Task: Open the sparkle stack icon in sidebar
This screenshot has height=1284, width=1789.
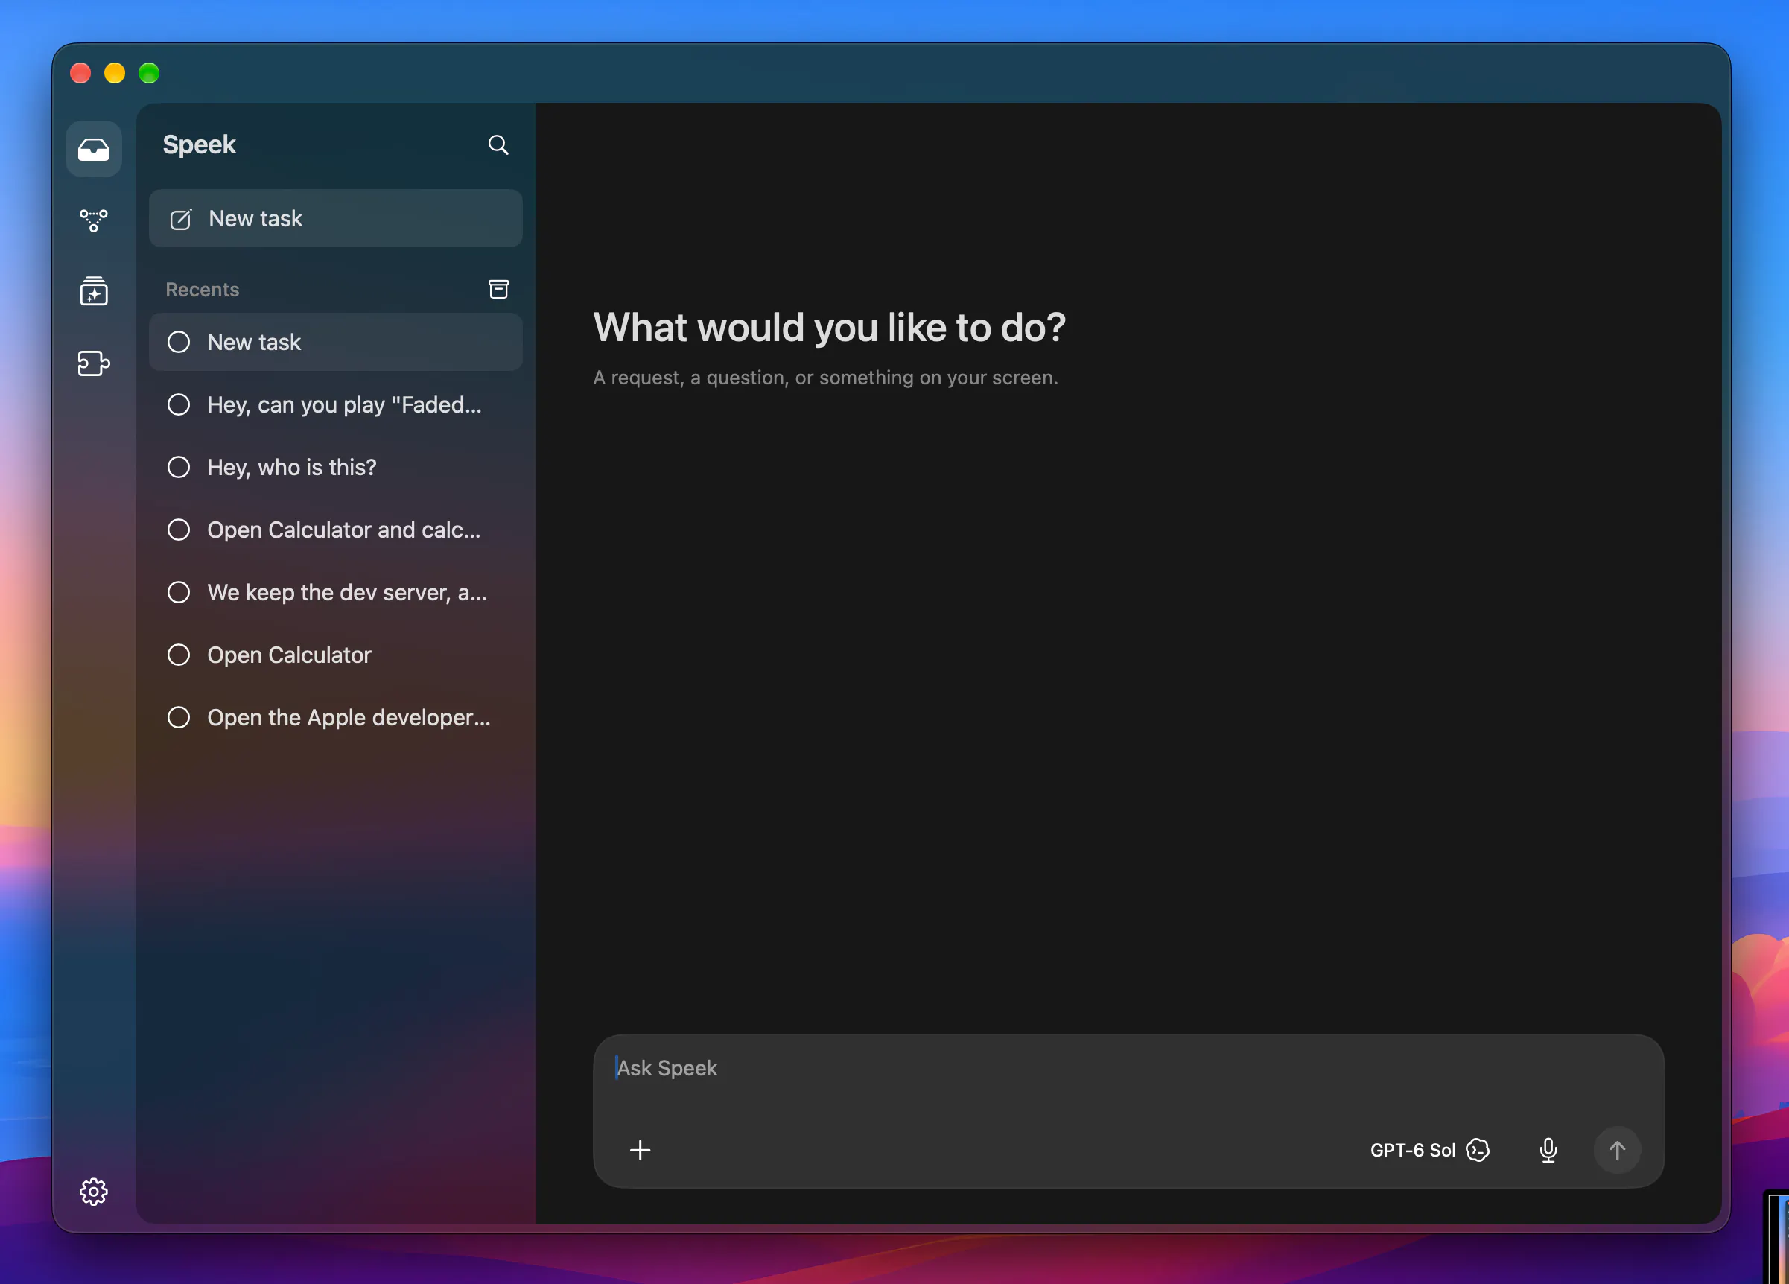Action: tap(94, 291)
